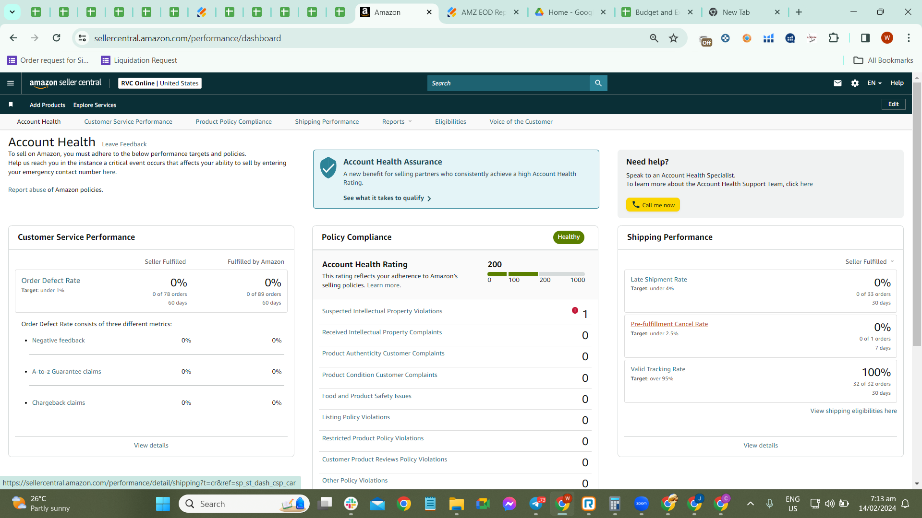Open the tab search dropdown arrow
The width and height of the screenshot is (922, 518).
pos(12,12)
